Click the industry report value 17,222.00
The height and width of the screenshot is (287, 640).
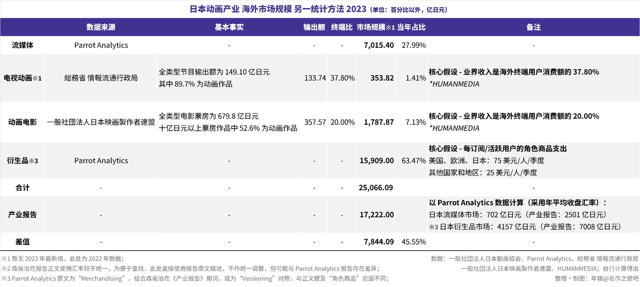pyautogui.click(x=377, y=214)
